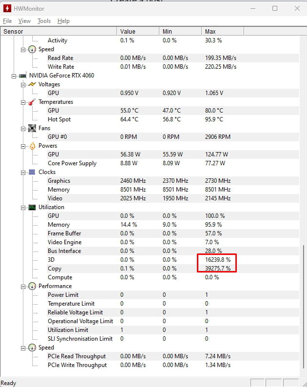Select the Hot Spot temperature row
Viewport: 307px width, 387px height.
59,119
